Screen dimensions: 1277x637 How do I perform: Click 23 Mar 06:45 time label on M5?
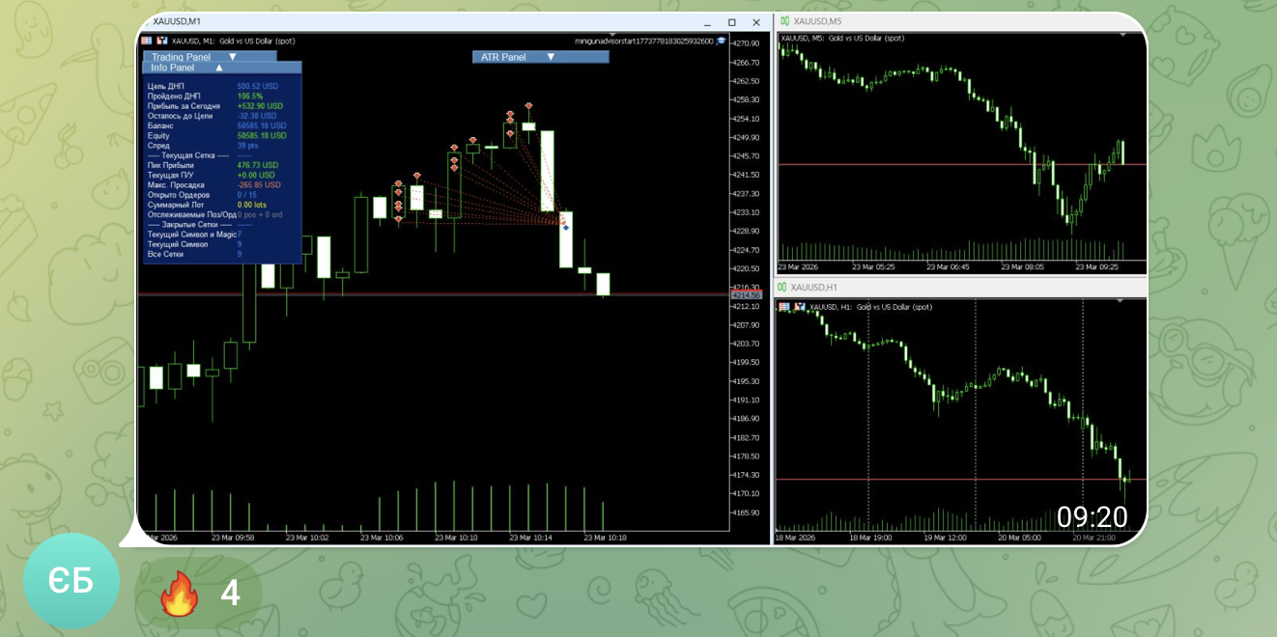tap(947, 266)
